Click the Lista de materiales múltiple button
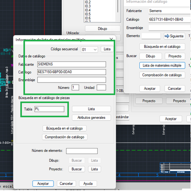This screenshot has height=191, width=191. pos(162,65)
